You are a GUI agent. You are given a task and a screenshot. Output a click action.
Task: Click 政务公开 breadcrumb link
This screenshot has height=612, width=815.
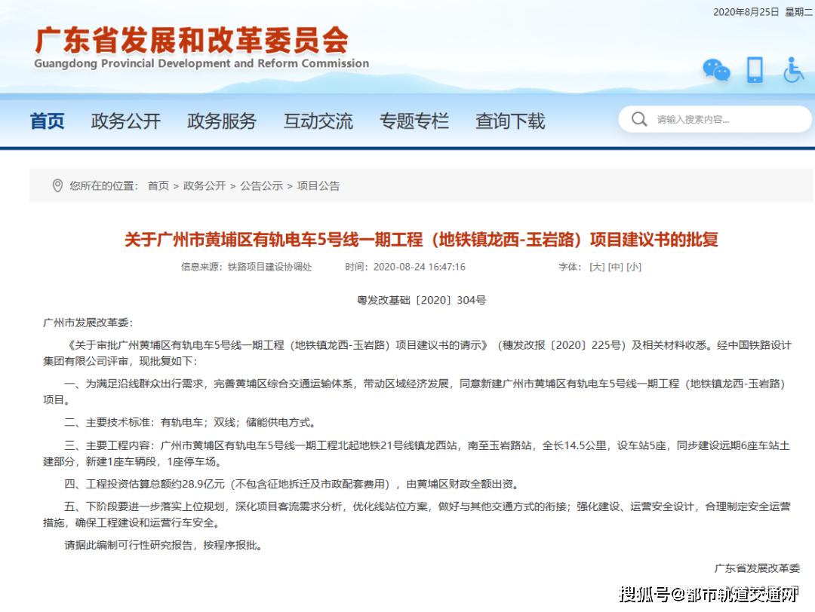(205, 185)
